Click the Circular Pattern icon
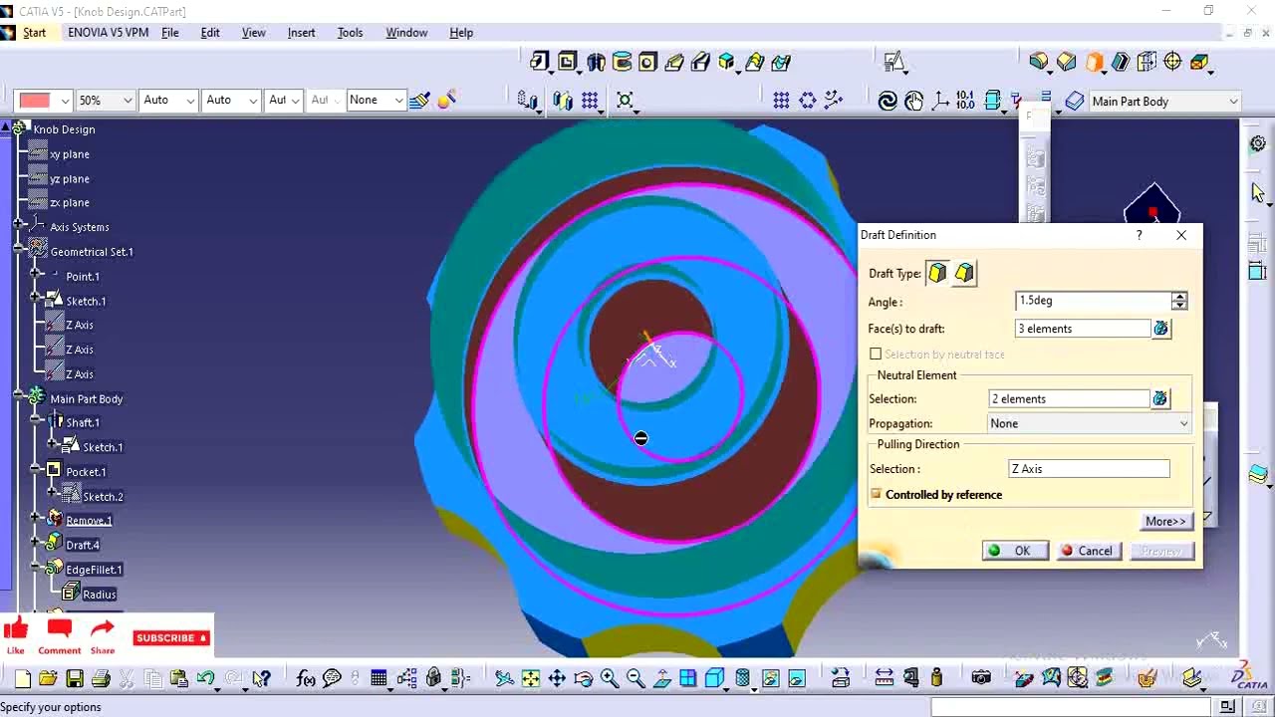 [808, 101]
